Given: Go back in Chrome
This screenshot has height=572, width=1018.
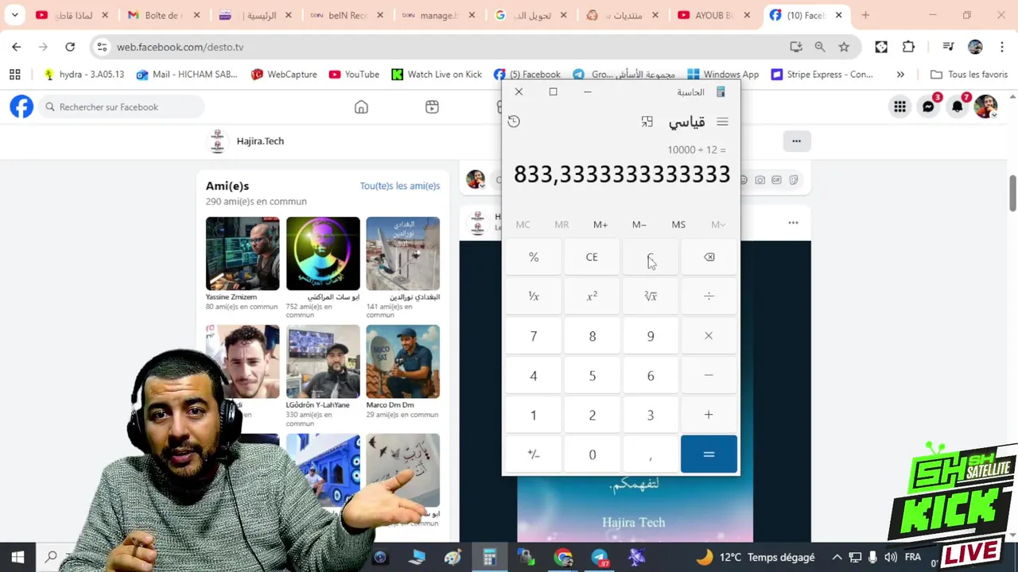Looking at the screenshot, I should (x=17, y=47).
